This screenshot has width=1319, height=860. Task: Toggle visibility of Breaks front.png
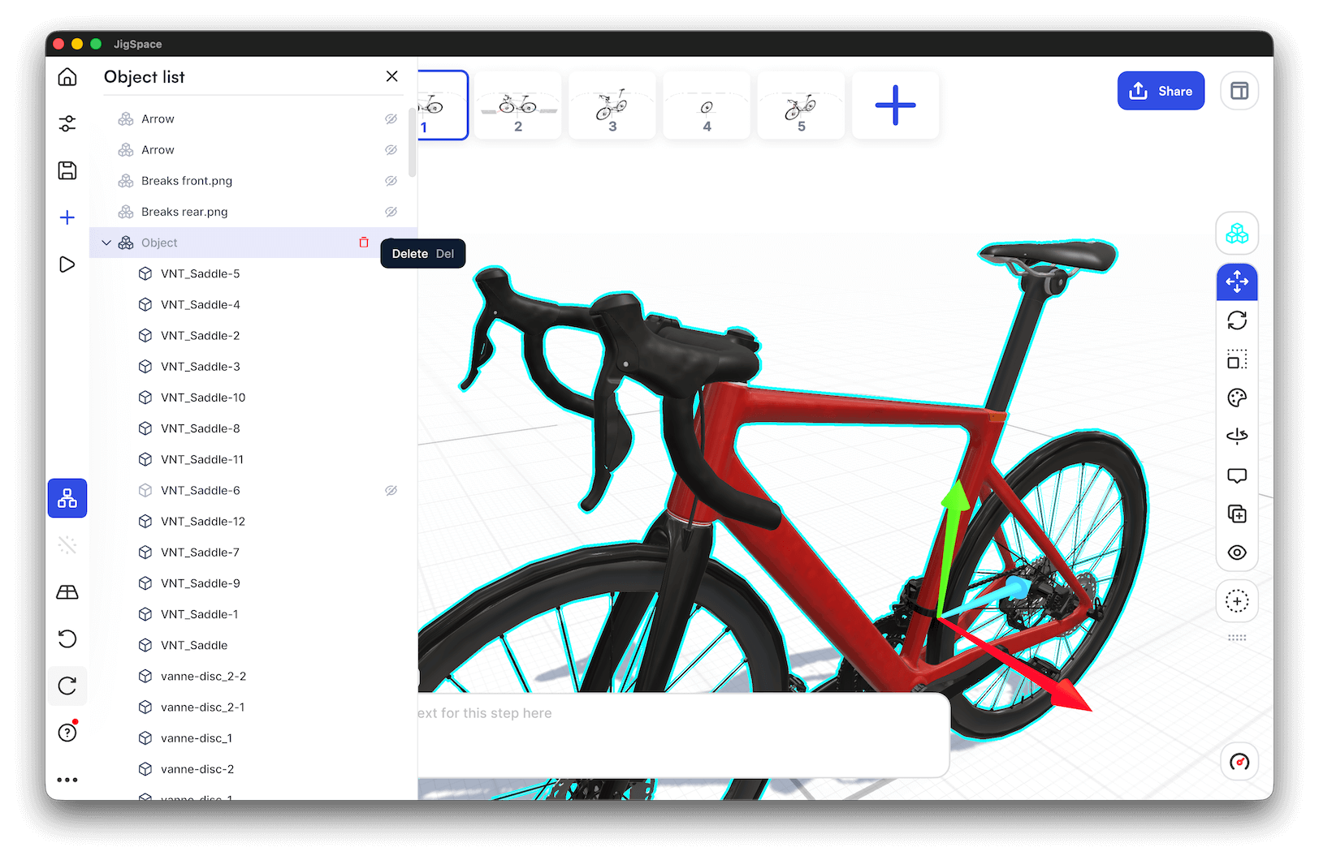pos(391,181)
